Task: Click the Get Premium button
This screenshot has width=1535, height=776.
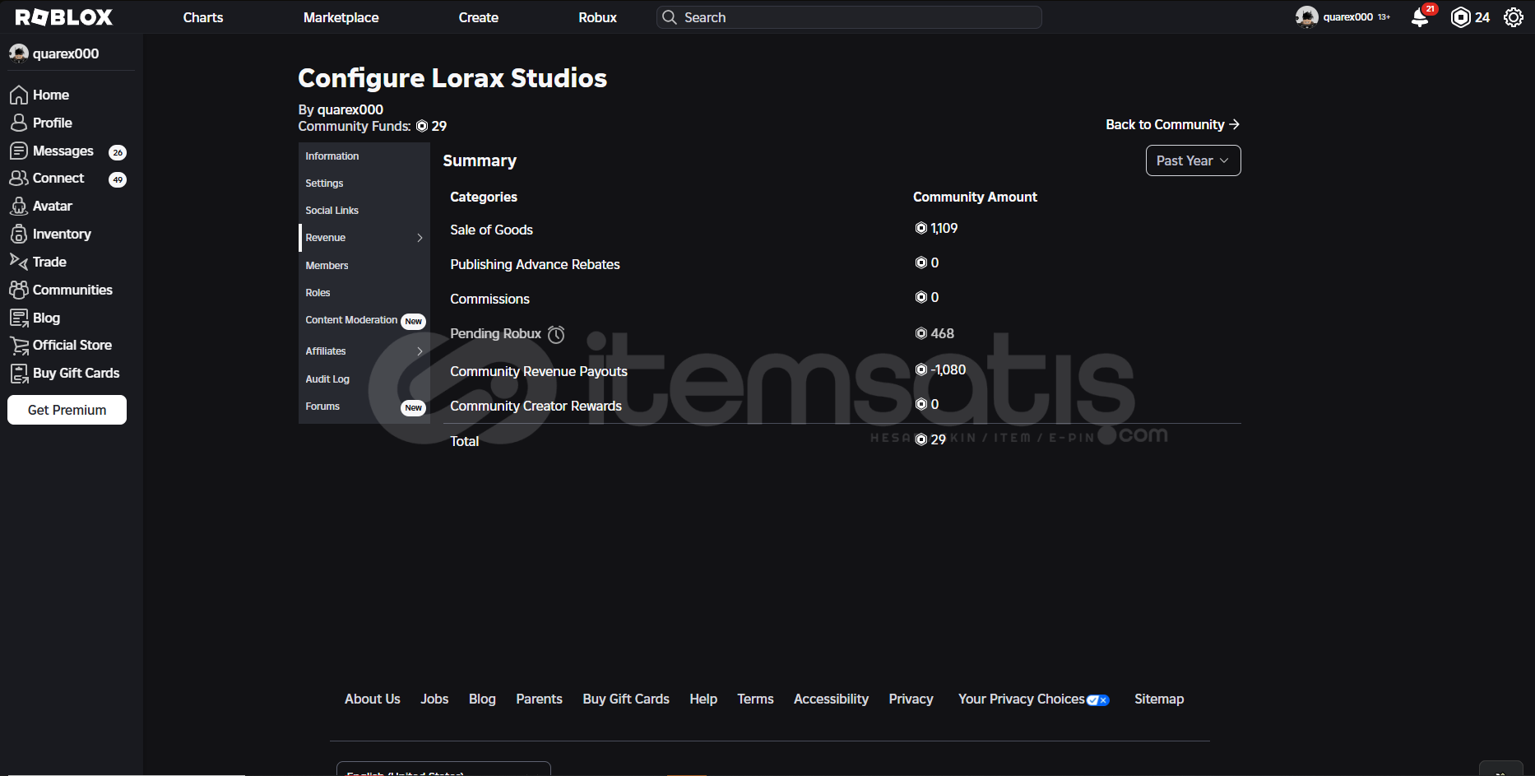Action: click(x=67, y=410)
